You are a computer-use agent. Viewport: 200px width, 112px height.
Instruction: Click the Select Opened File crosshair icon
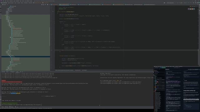[x=42, y=5]
